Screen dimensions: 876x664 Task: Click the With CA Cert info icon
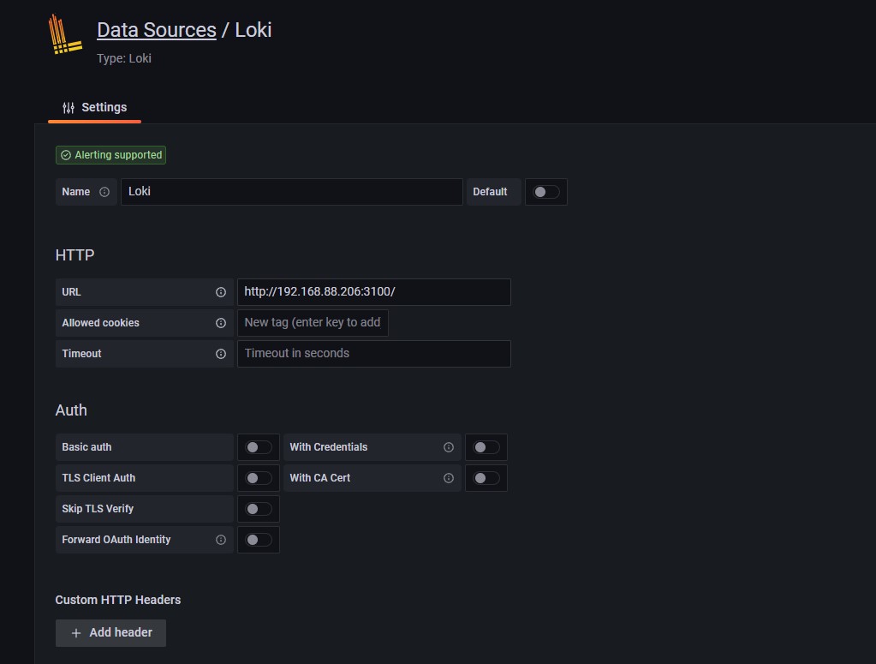click(x=449, y=478)
